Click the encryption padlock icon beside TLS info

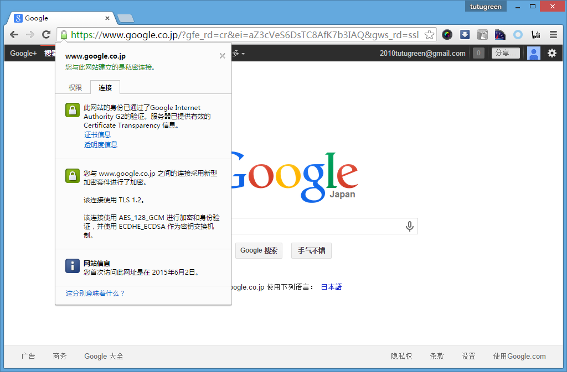73,176
